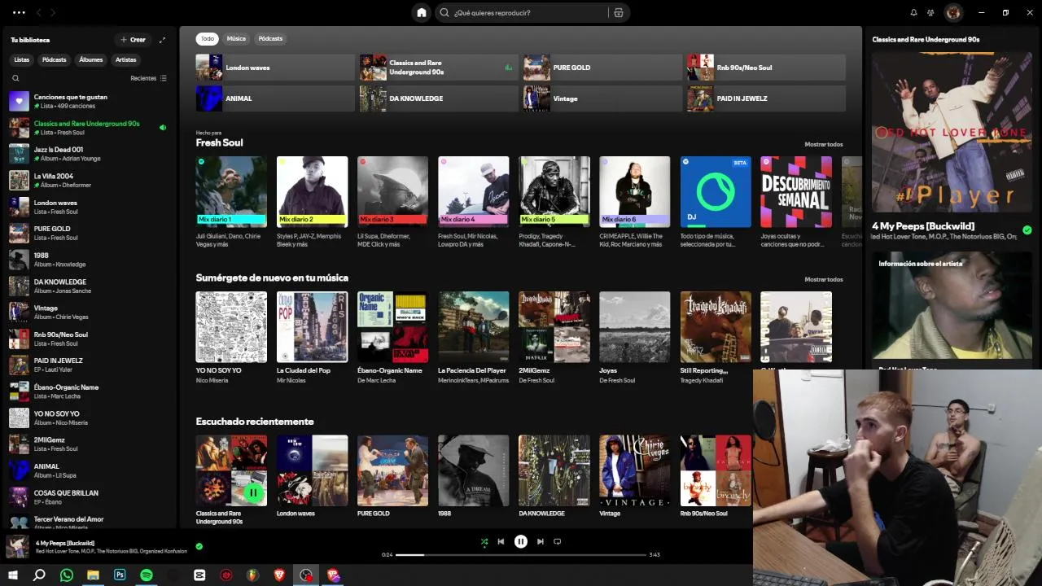Open Fresh Soul section heading link

219,143
